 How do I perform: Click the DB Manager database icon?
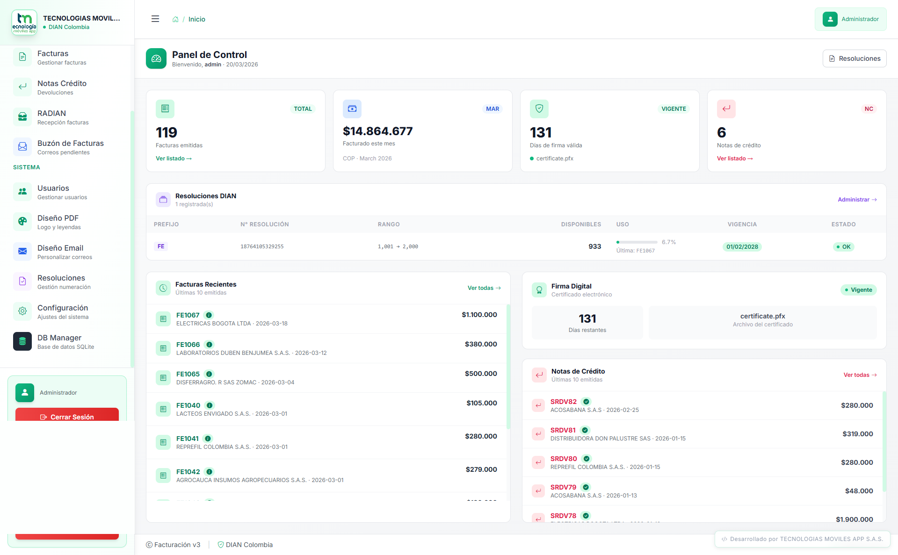(x=22, y=341)
